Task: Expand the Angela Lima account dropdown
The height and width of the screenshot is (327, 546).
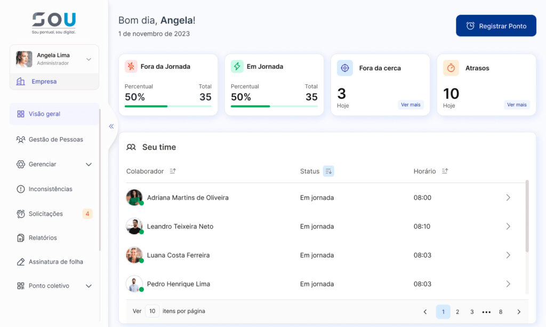Action: coord(89,59)
